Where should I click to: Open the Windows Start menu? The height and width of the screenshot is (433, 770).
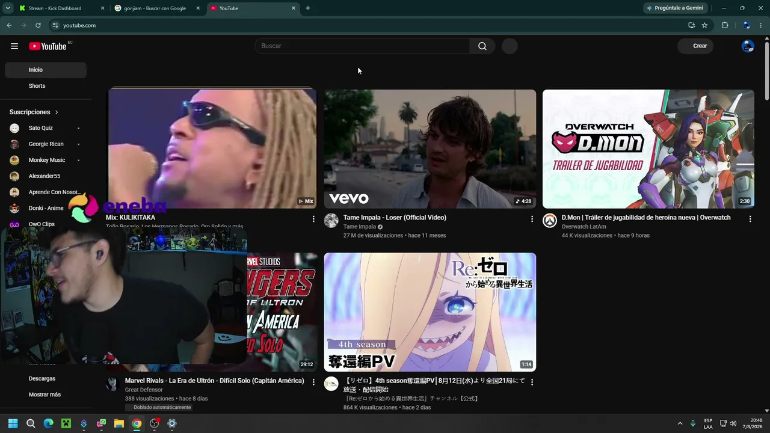[x=13, y=423]
